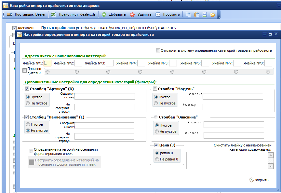Select Пустое for Наименование column
Image resolution: width=281 pixels, height=193 pixels.
click(28, 124)
